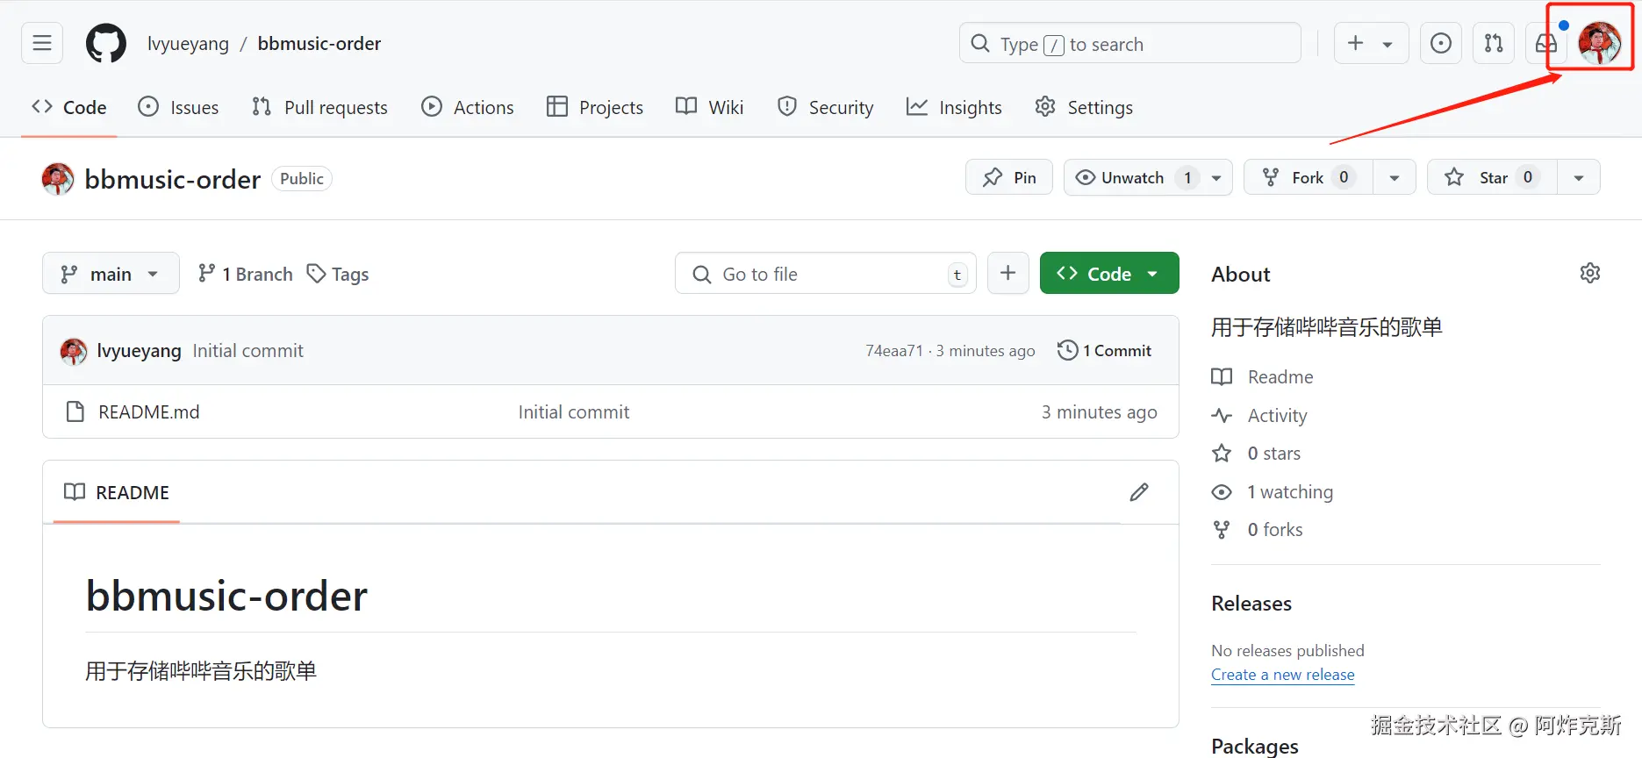Expand the green Code dropdown
Screen dimensions: 1642x758
[x=1109, y=274]
